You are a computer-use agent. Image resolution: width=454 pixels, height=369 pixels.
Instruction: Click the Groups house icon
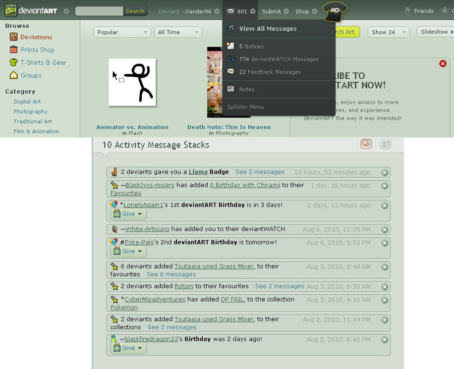14,75
